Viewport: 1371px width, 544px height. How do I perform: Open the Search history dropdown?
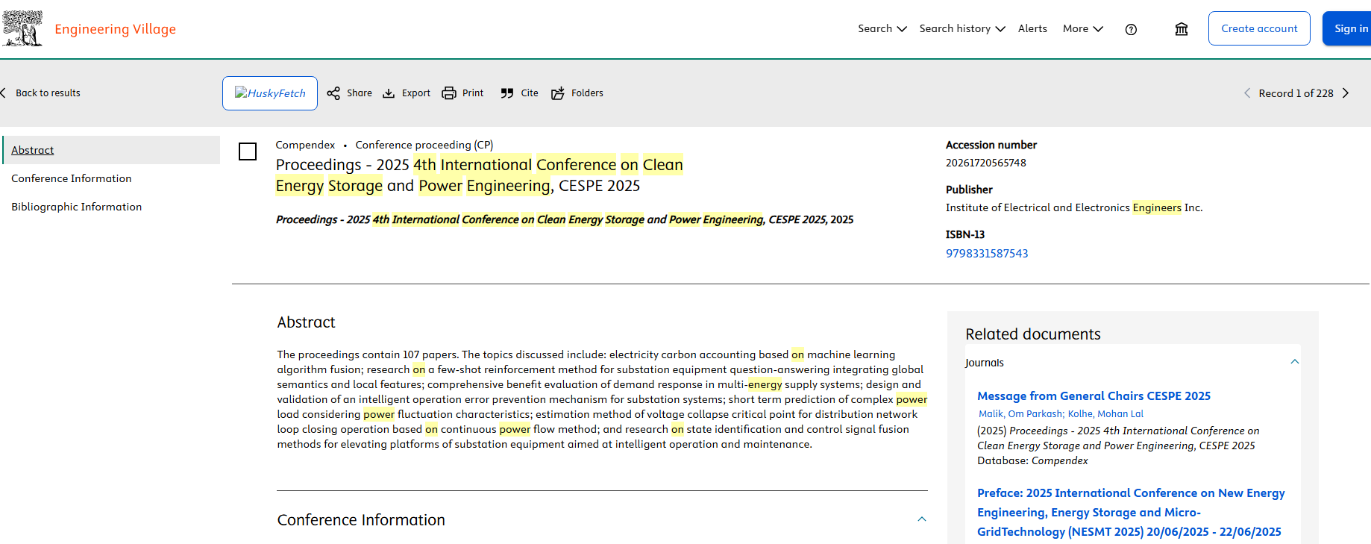click(x=962, y=28)
